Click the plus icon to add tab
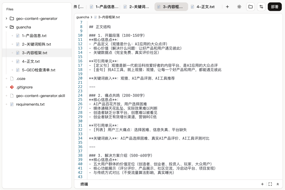This screenshot has width=285, height=190. tap(227, 7)
